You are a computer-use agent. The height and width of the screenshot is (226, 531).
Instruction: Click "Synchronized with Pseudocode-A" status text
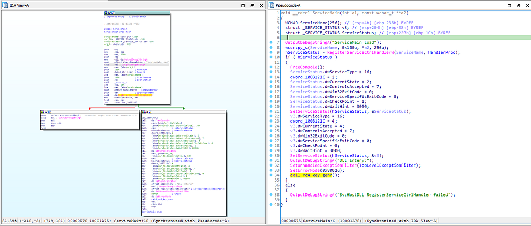click(x=191, y=221)
